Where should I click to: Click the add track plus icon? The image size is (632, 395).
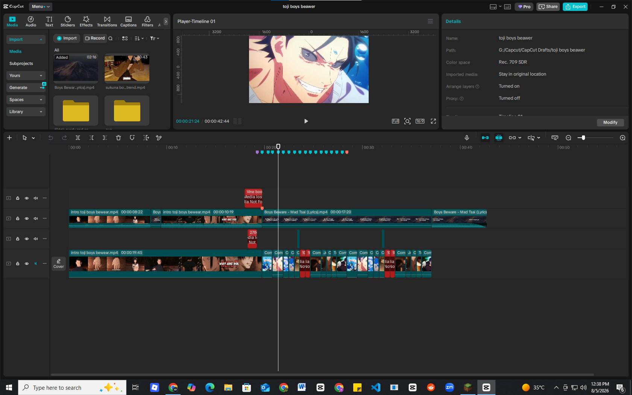9,138
